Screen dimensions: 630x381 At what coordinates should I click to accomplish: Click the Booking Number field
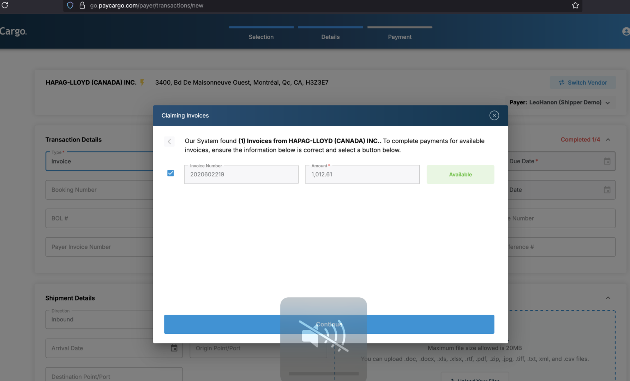(99, 190)
